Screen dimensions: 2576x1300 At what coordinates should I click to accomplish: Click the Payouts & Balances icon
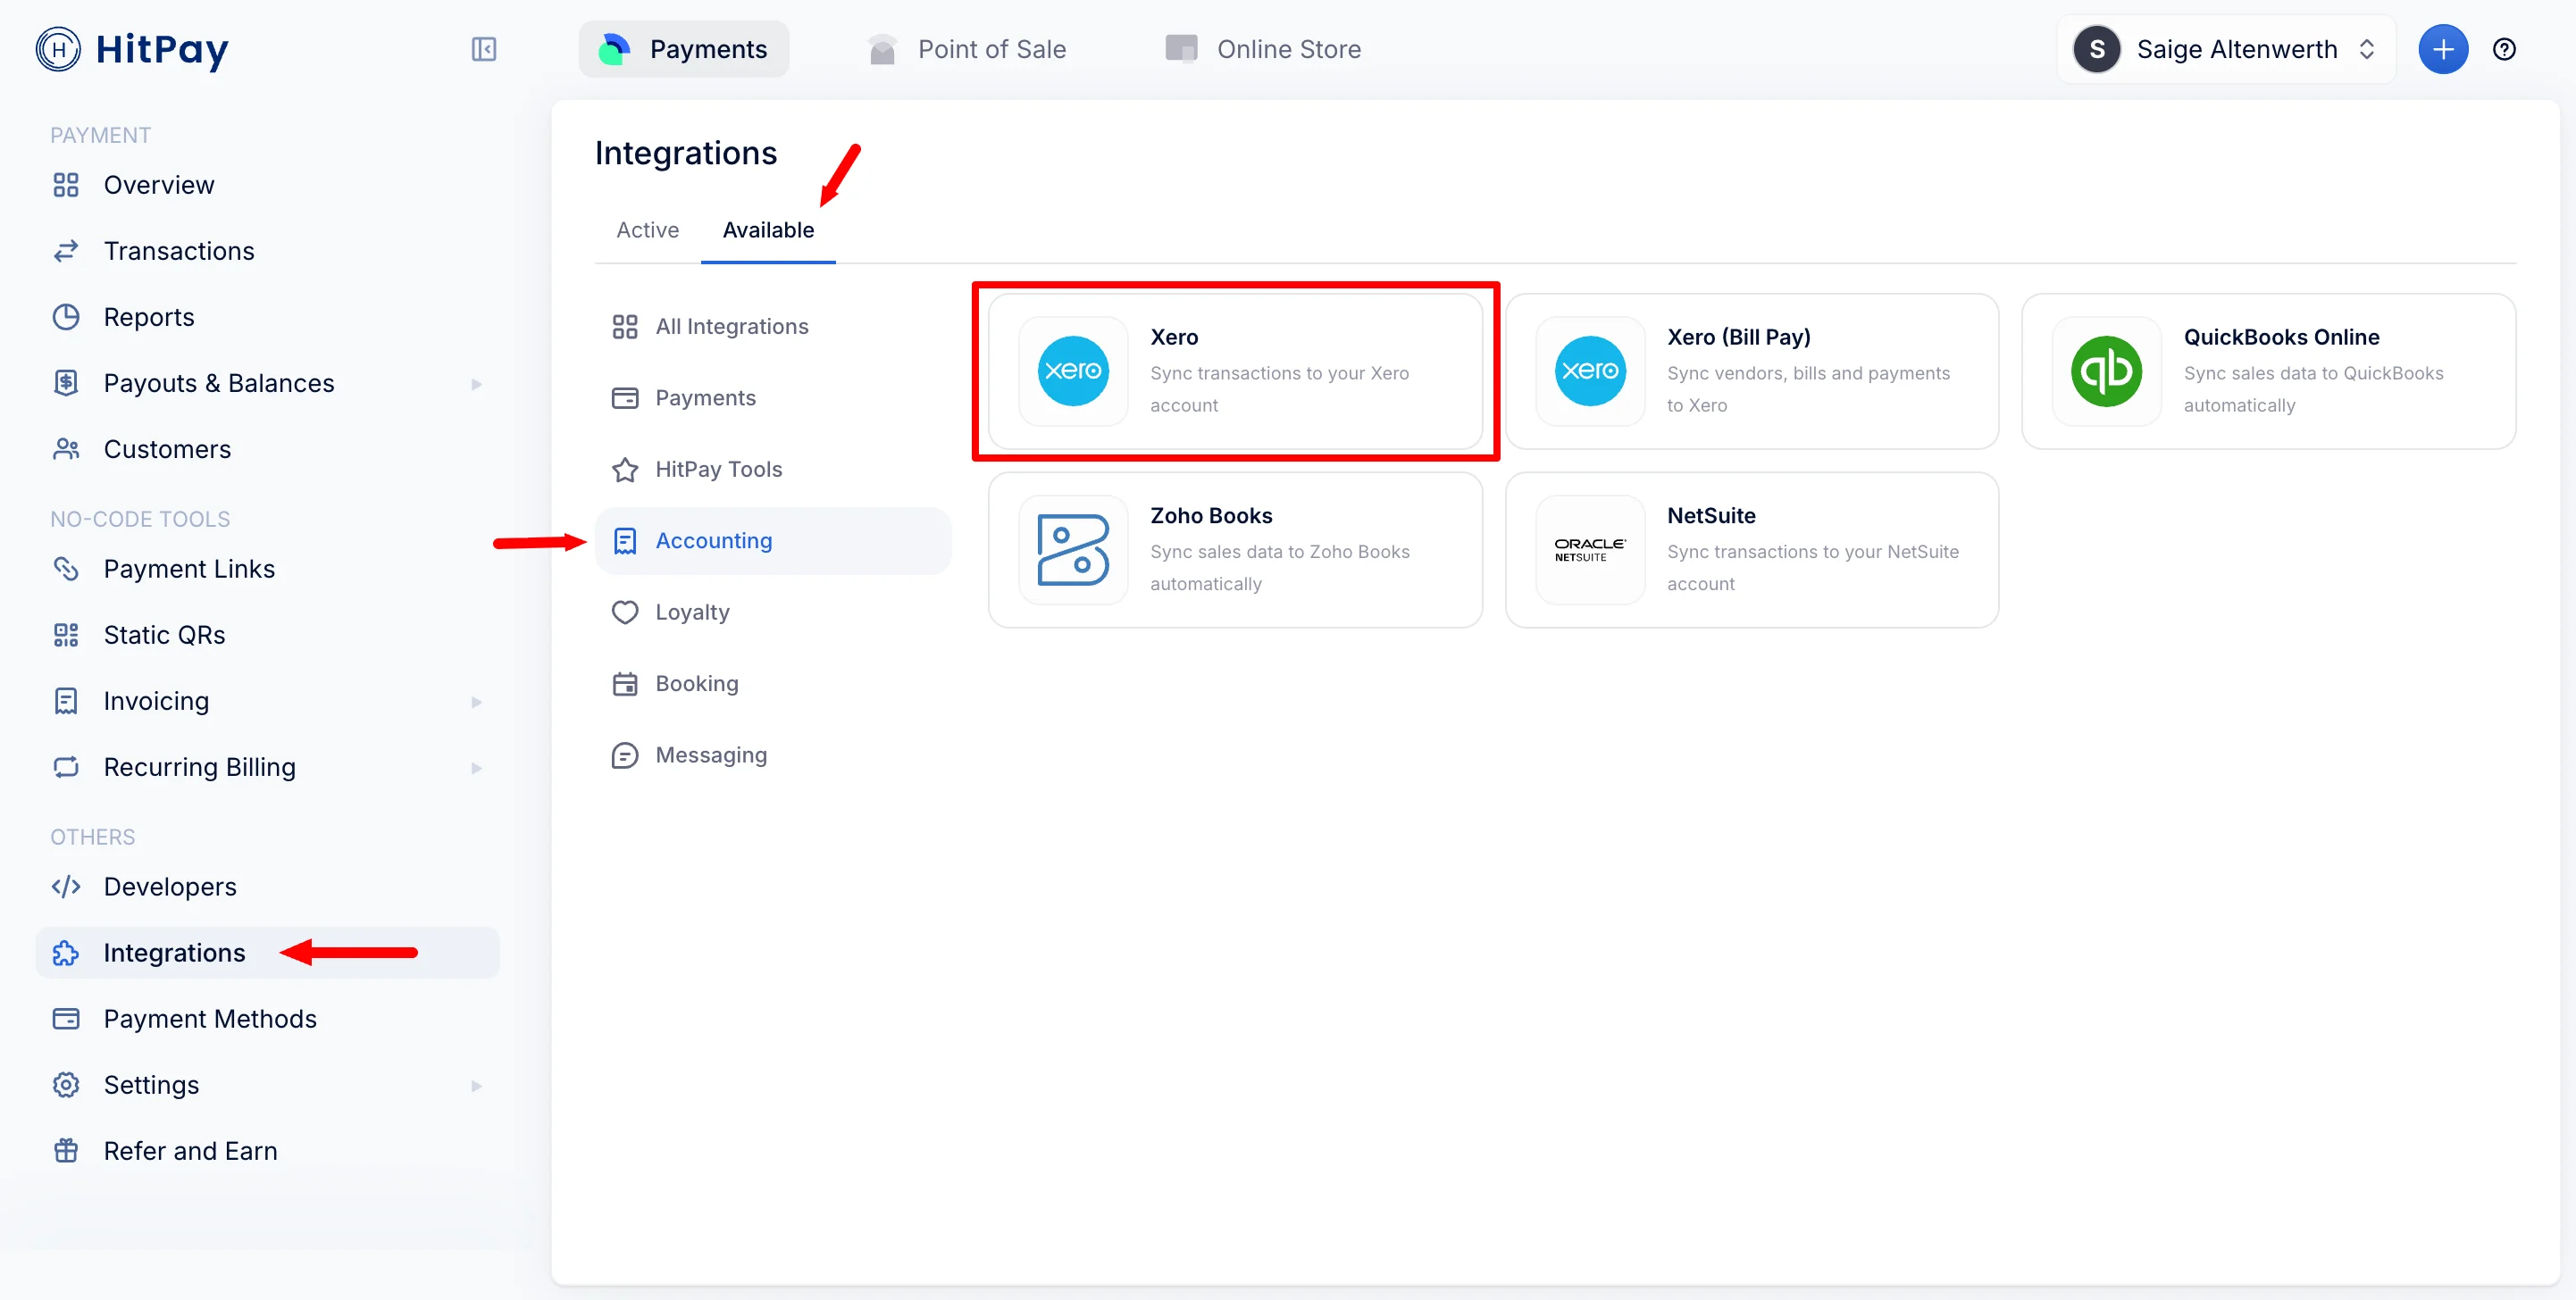pos(66,383)
